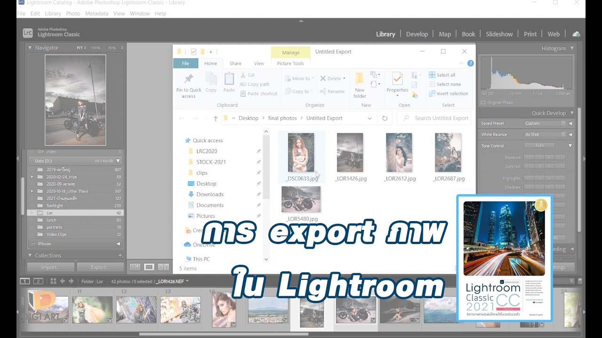Collapse the Navigator panel
This screenshot has width=602, height=338.
point(30,48)
